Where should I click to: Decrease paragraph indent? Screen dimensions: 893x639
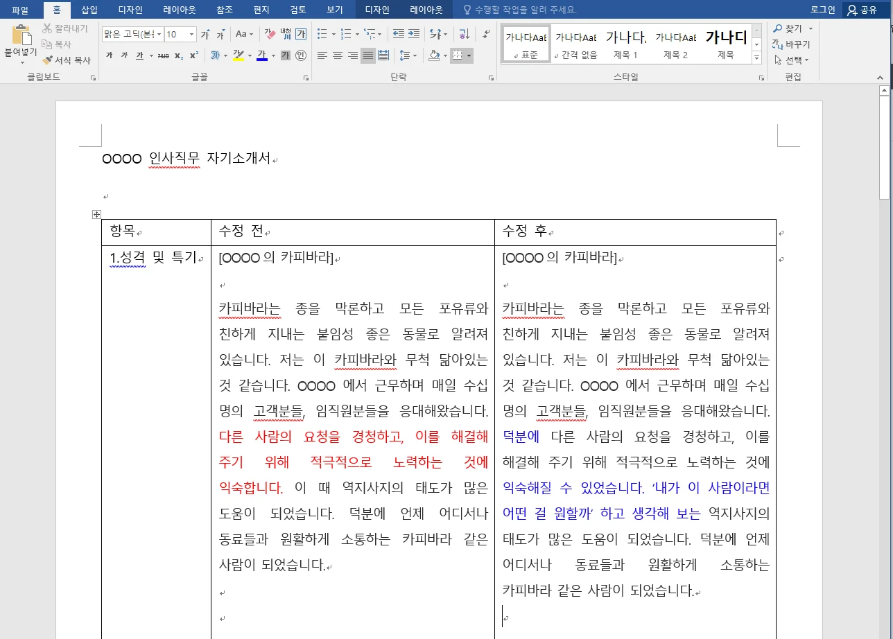[x=399, y=34]
